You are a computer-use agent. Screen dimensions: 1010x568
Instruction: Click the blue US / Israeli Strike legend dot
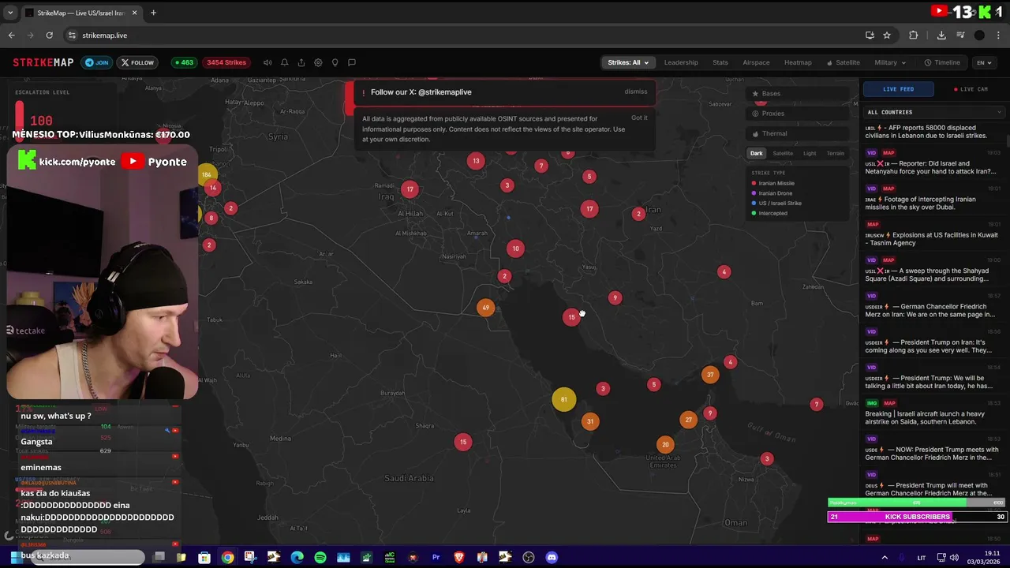coord(754,204)
